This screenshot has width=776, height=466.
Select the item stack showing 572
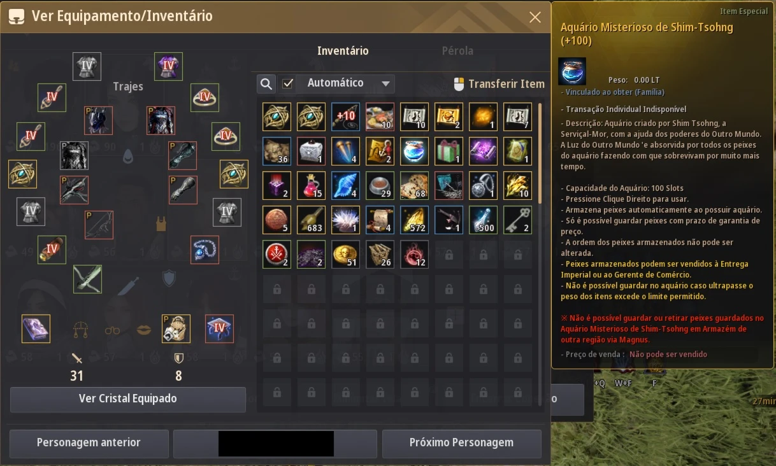(414, 220)
